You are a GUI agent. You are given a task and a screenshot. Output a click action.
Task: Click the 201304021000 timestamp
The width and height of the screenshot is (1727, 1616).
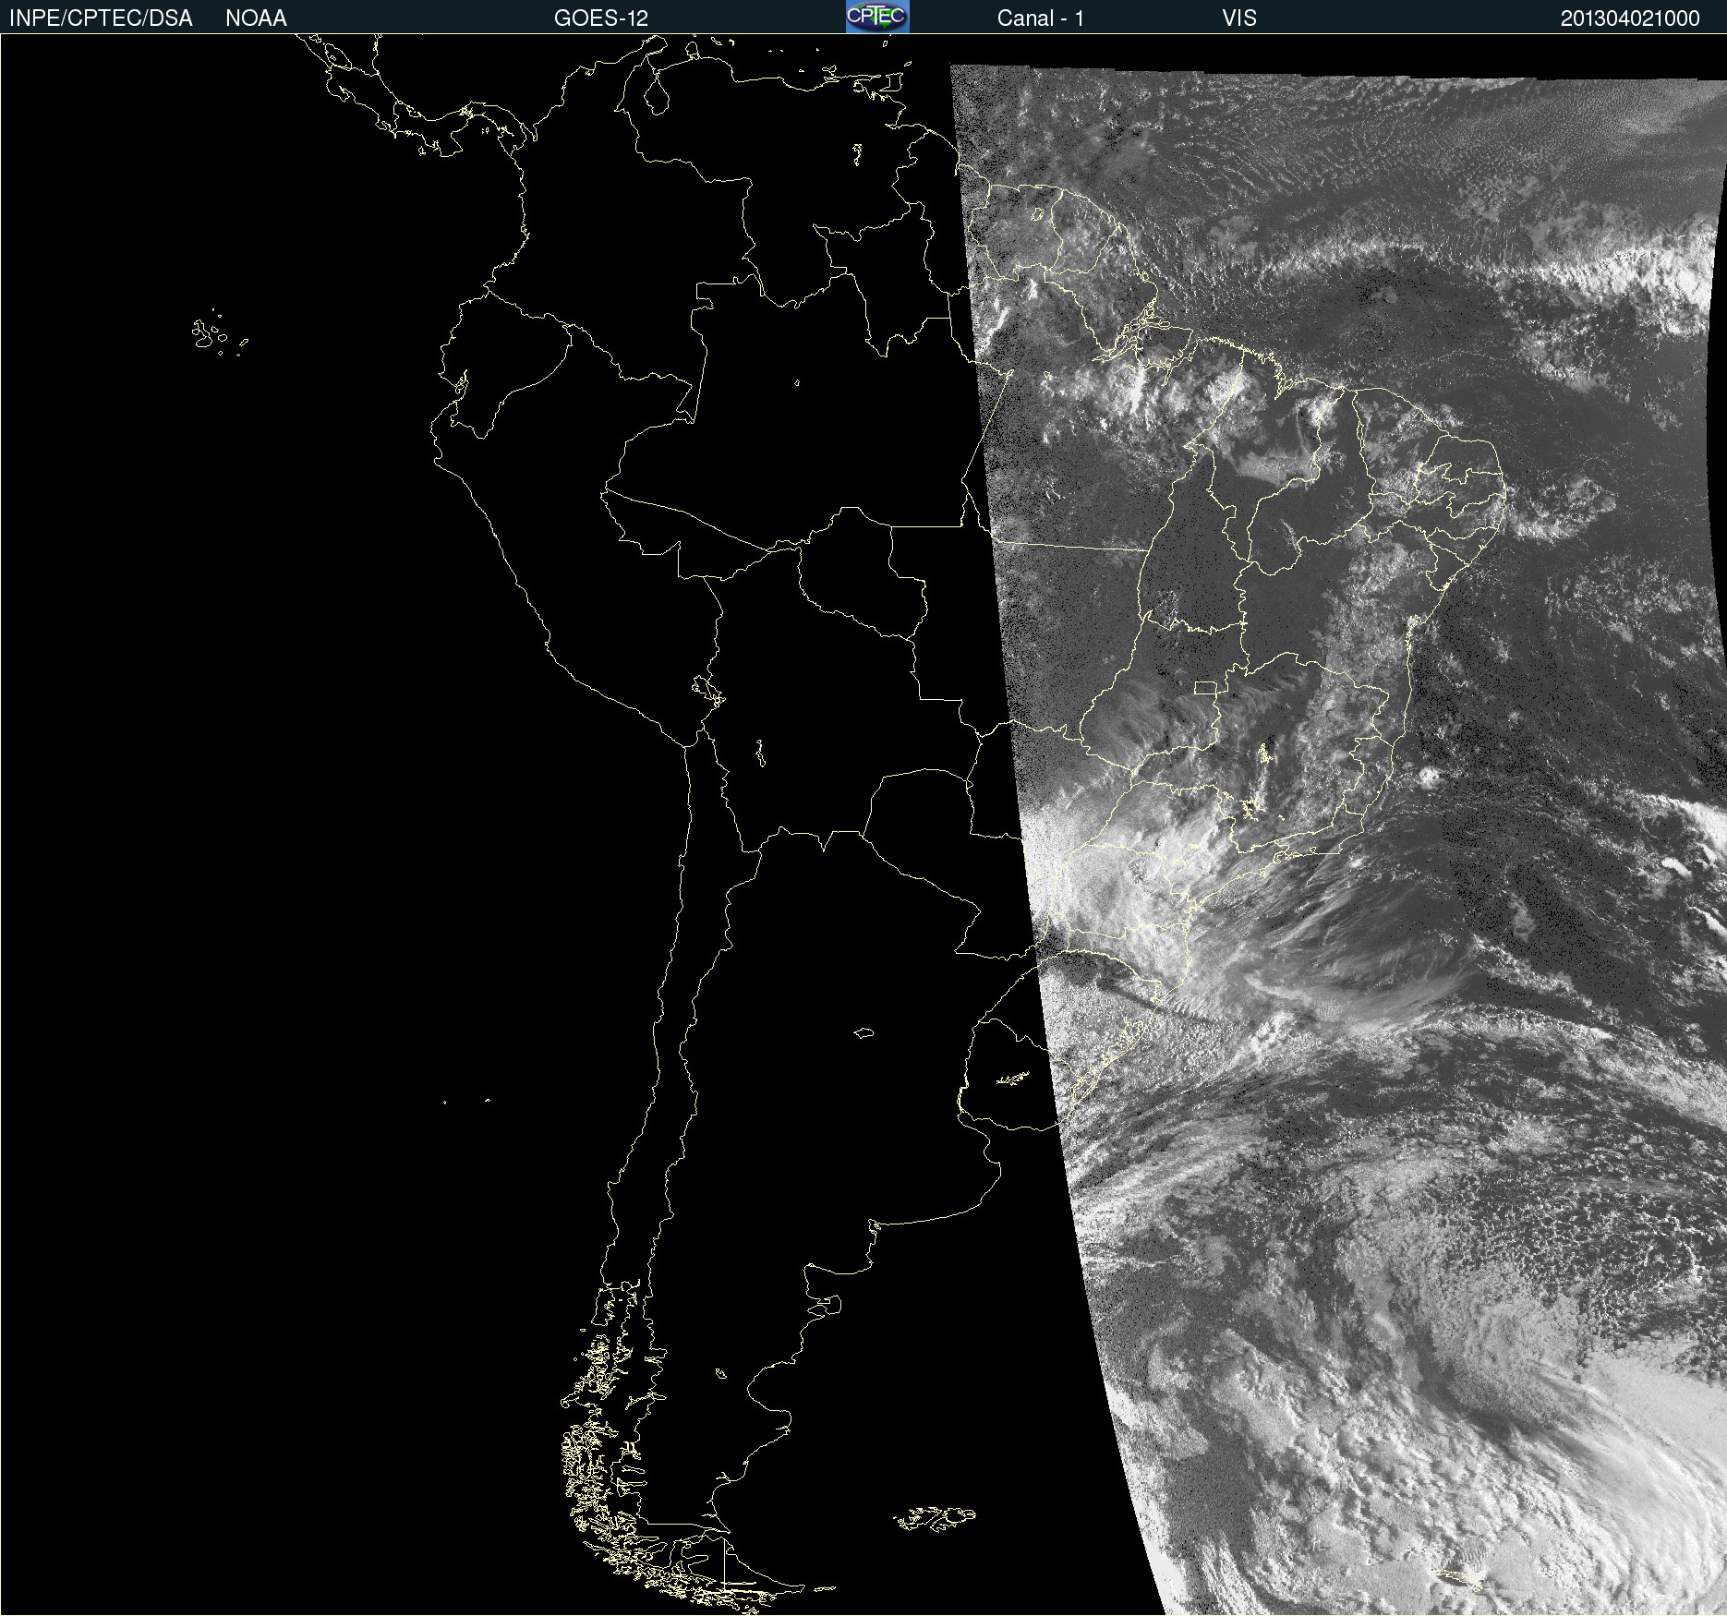1630,18
